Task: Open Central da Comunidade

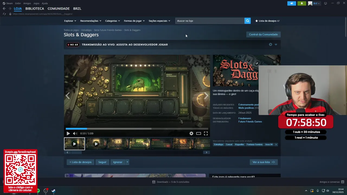Action: pyautogui.click(x=263, y=34)
